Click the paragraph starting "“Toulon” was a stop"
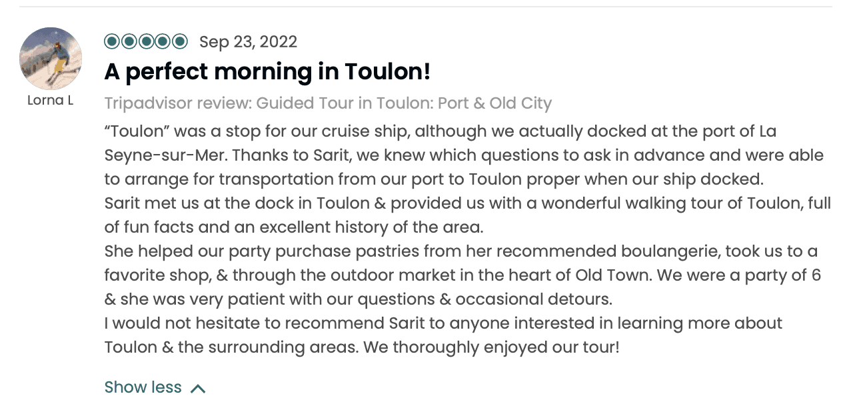849x408 pixels. 440,131
